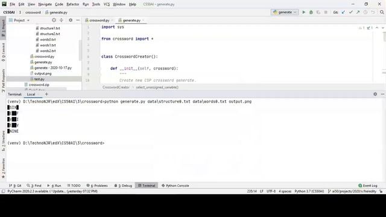Add a new terminal session tab

(46, 94)
